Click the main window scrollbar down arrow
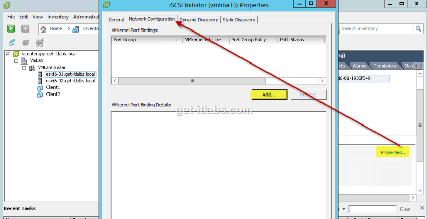Image resolution: width=428 pixels, height=219 pixels. pos(420,191)
